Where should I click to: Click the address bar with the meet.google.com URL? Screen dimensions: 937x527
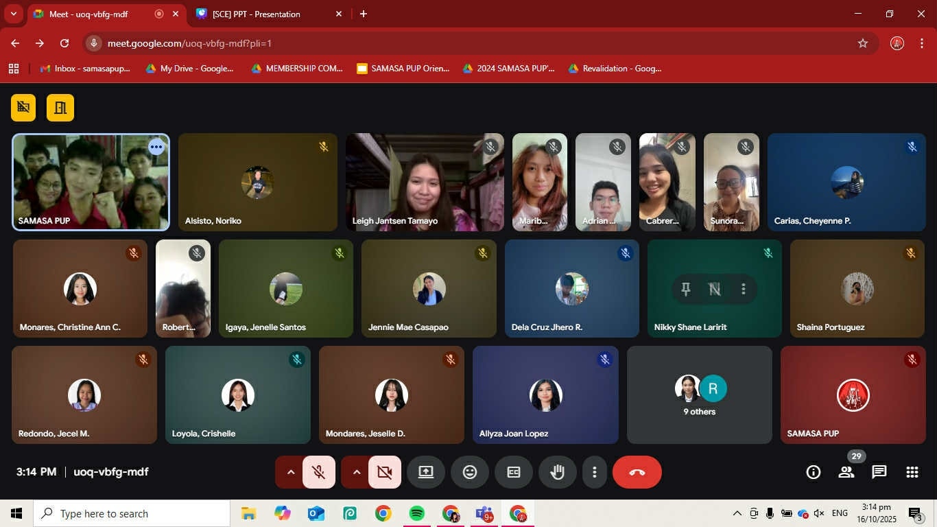coord(480,43)
